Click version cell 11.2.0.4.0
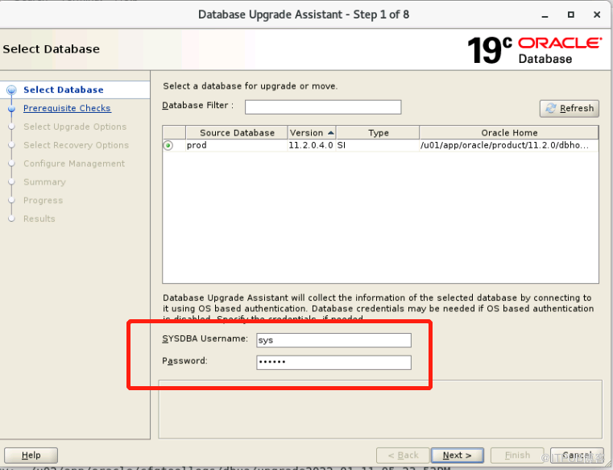The height and width of the screenshot is (470, 613). tap(311, 146)
